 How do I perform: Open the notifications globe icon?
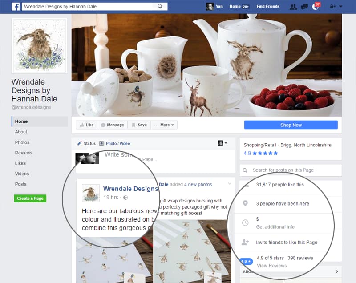[315, 7]
